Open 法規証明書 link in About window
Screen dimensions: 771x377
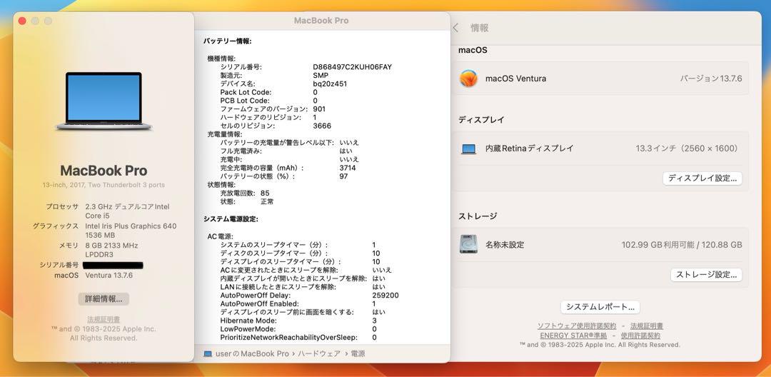[x=104, y=319]
